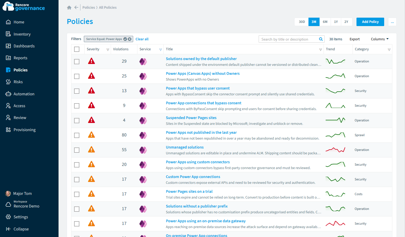Click the Rencore governance logo
The width and height of the screenshot is (405, 237).
pyautogui.click(x=24, y=7)
